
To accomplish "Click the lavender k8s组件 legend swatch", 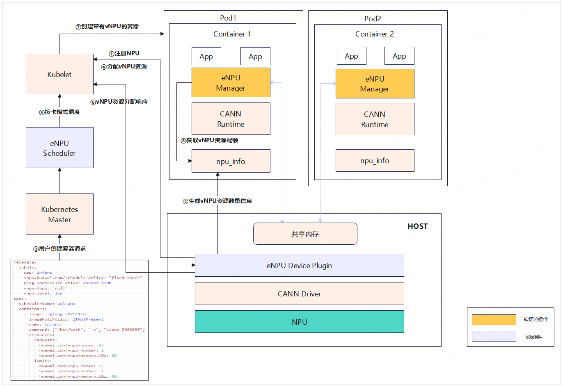I will click(x=494, y=336).
